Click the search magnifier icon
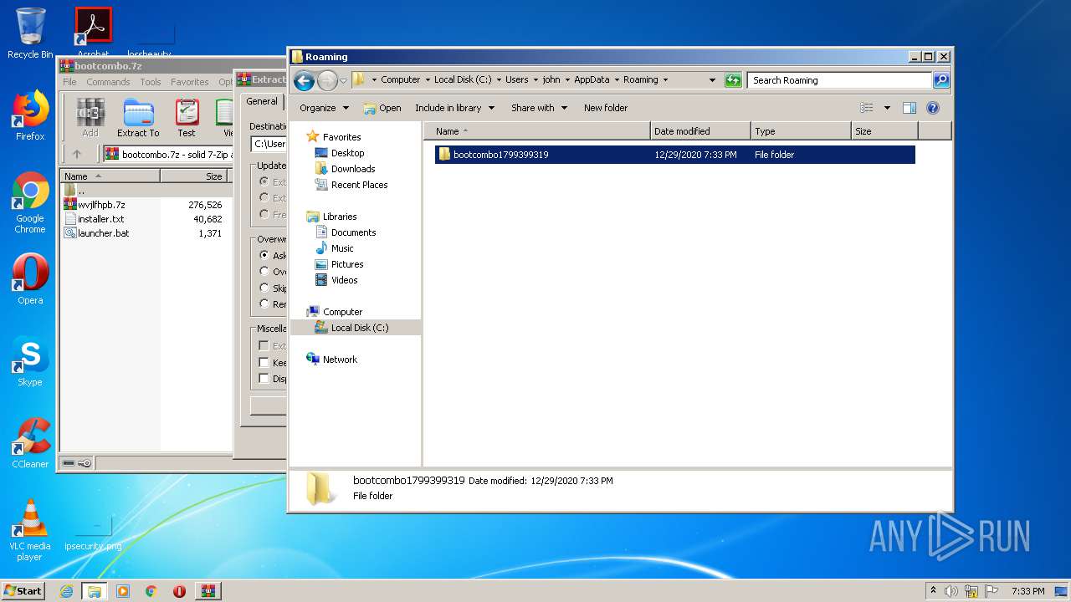The height and width of the screenshot is (602, 1071). pyautogui.click(x=941, y=80)
